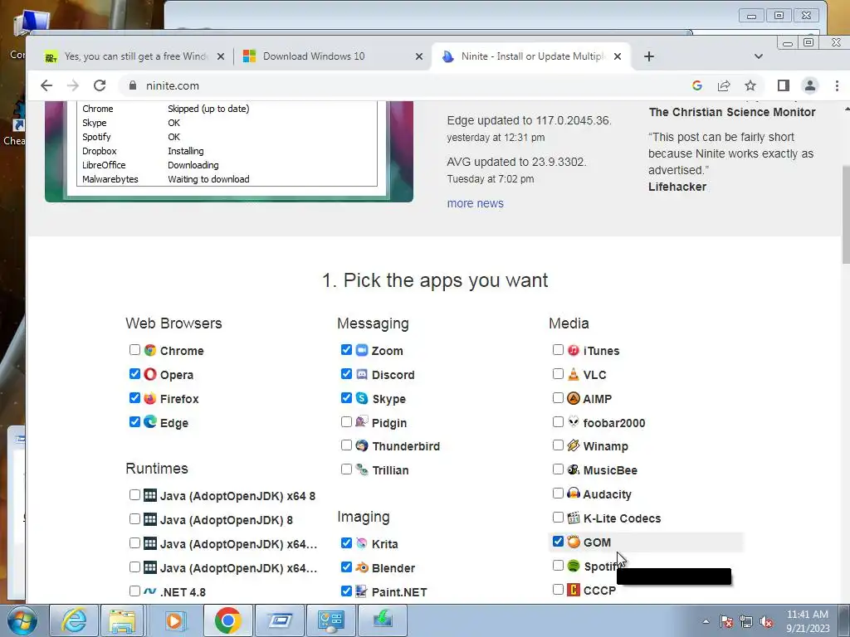Click the Firefox logo icon
Screen dimensions: 850x637
click(x=150, y=398)
